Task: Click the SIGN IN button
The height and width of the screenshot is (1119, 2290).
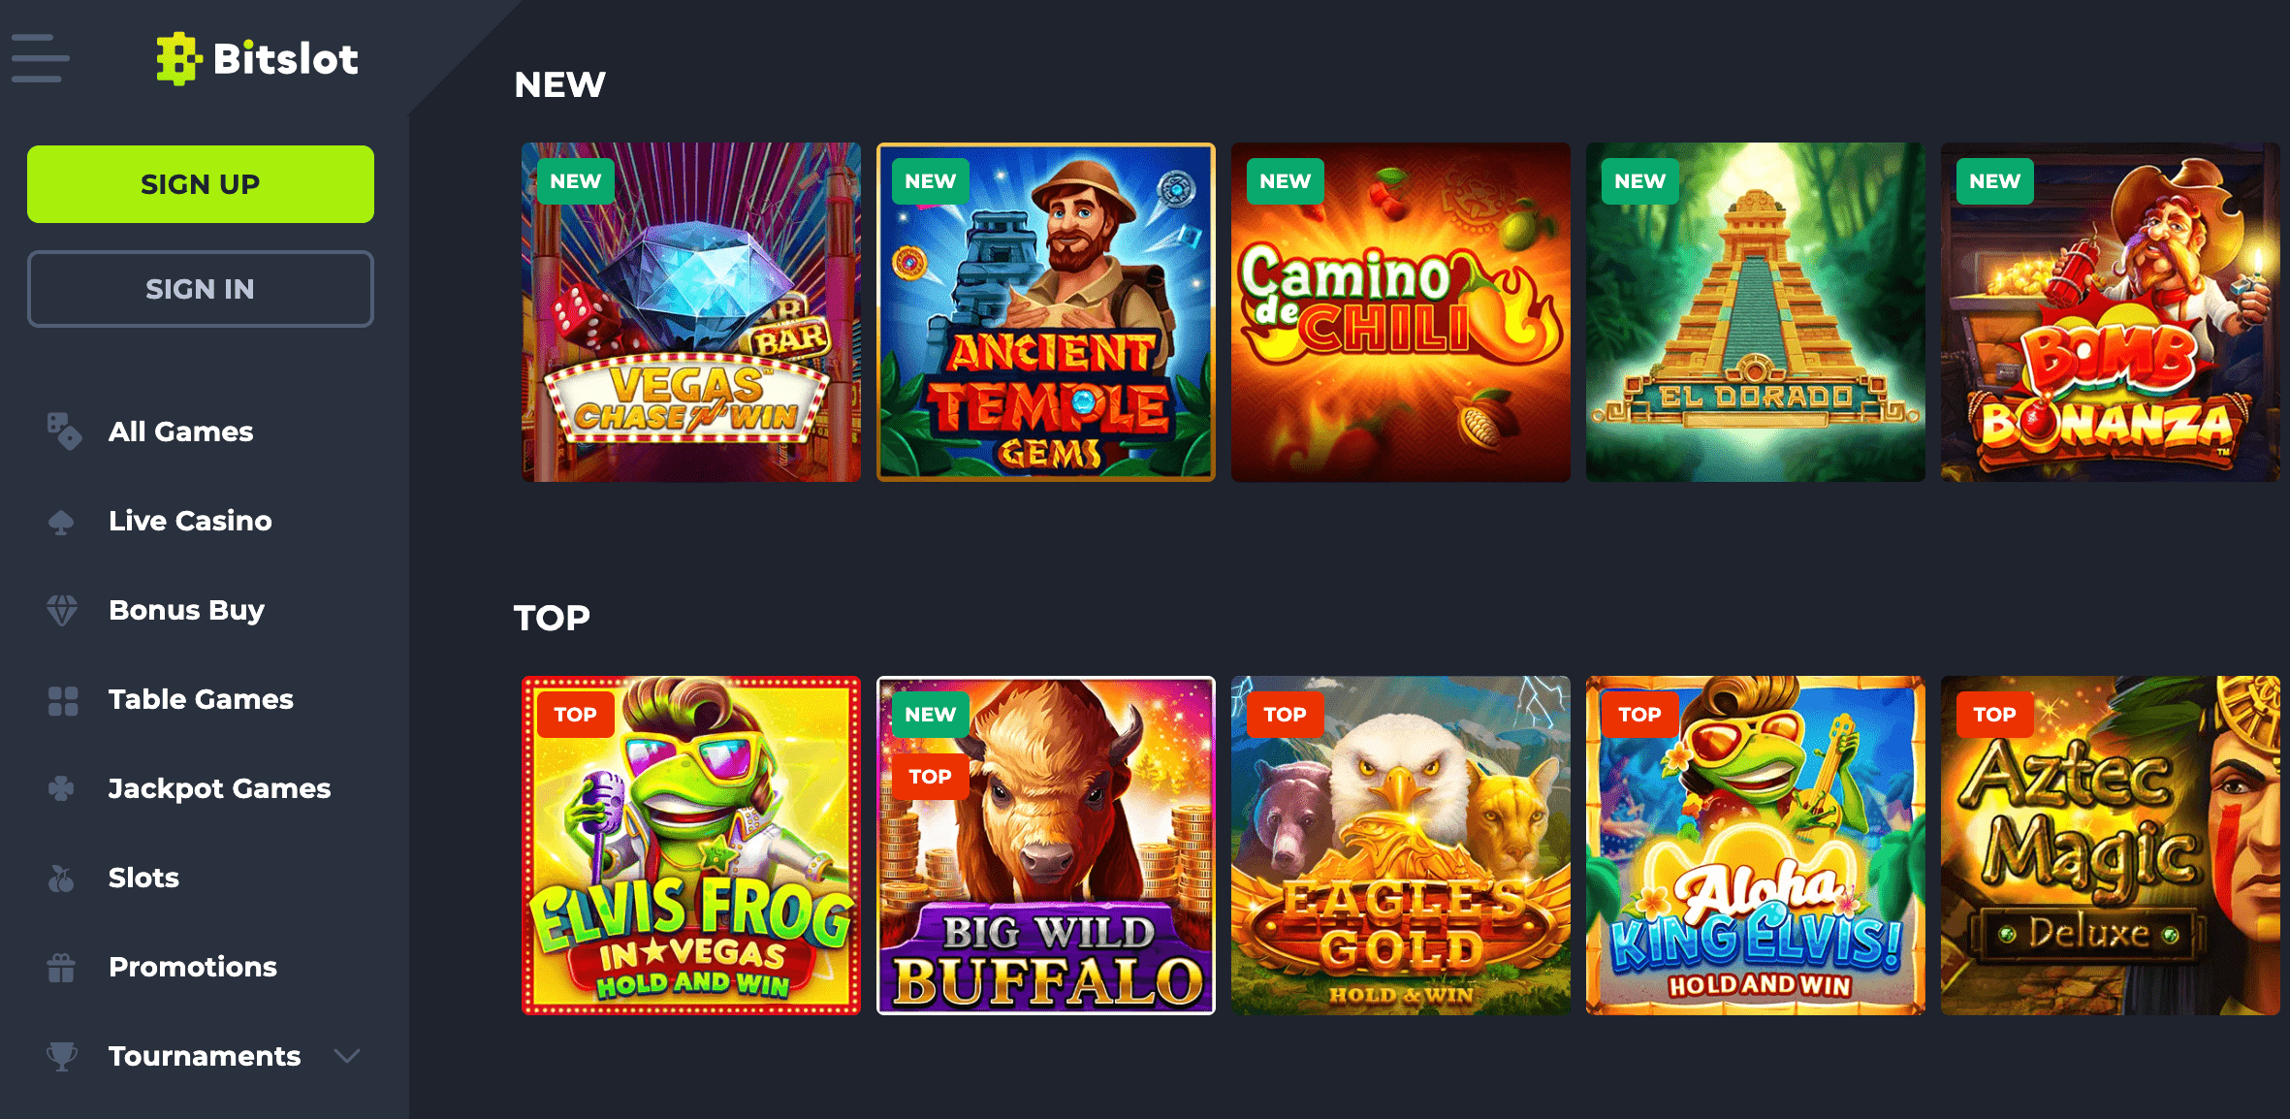Action: click(x=201, y=289)
